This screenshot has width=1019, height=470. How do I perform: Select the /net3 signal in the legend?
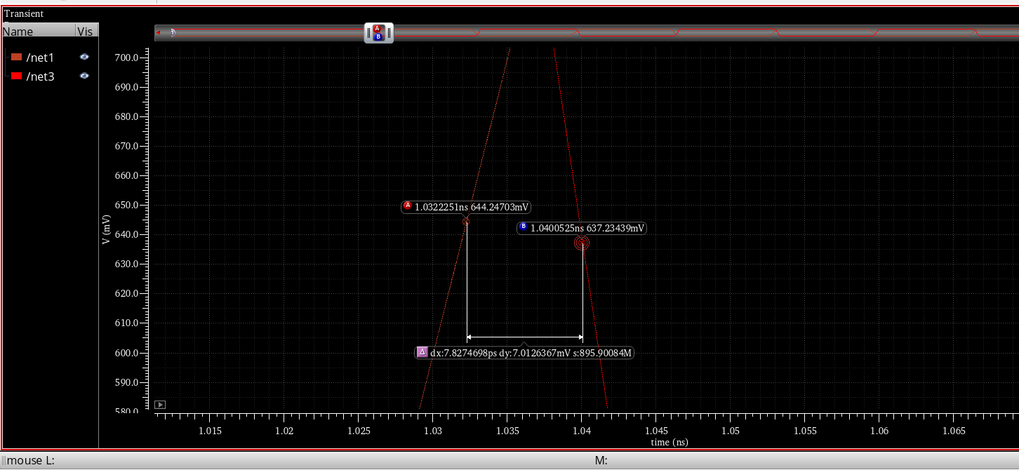click(40, 76)
